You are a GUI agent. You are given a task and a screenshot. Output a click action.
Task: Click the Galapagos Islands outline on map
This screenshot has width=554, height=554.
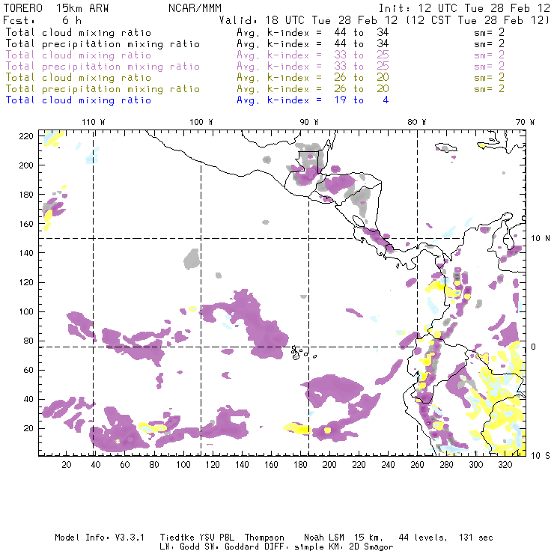coord(300,351)
